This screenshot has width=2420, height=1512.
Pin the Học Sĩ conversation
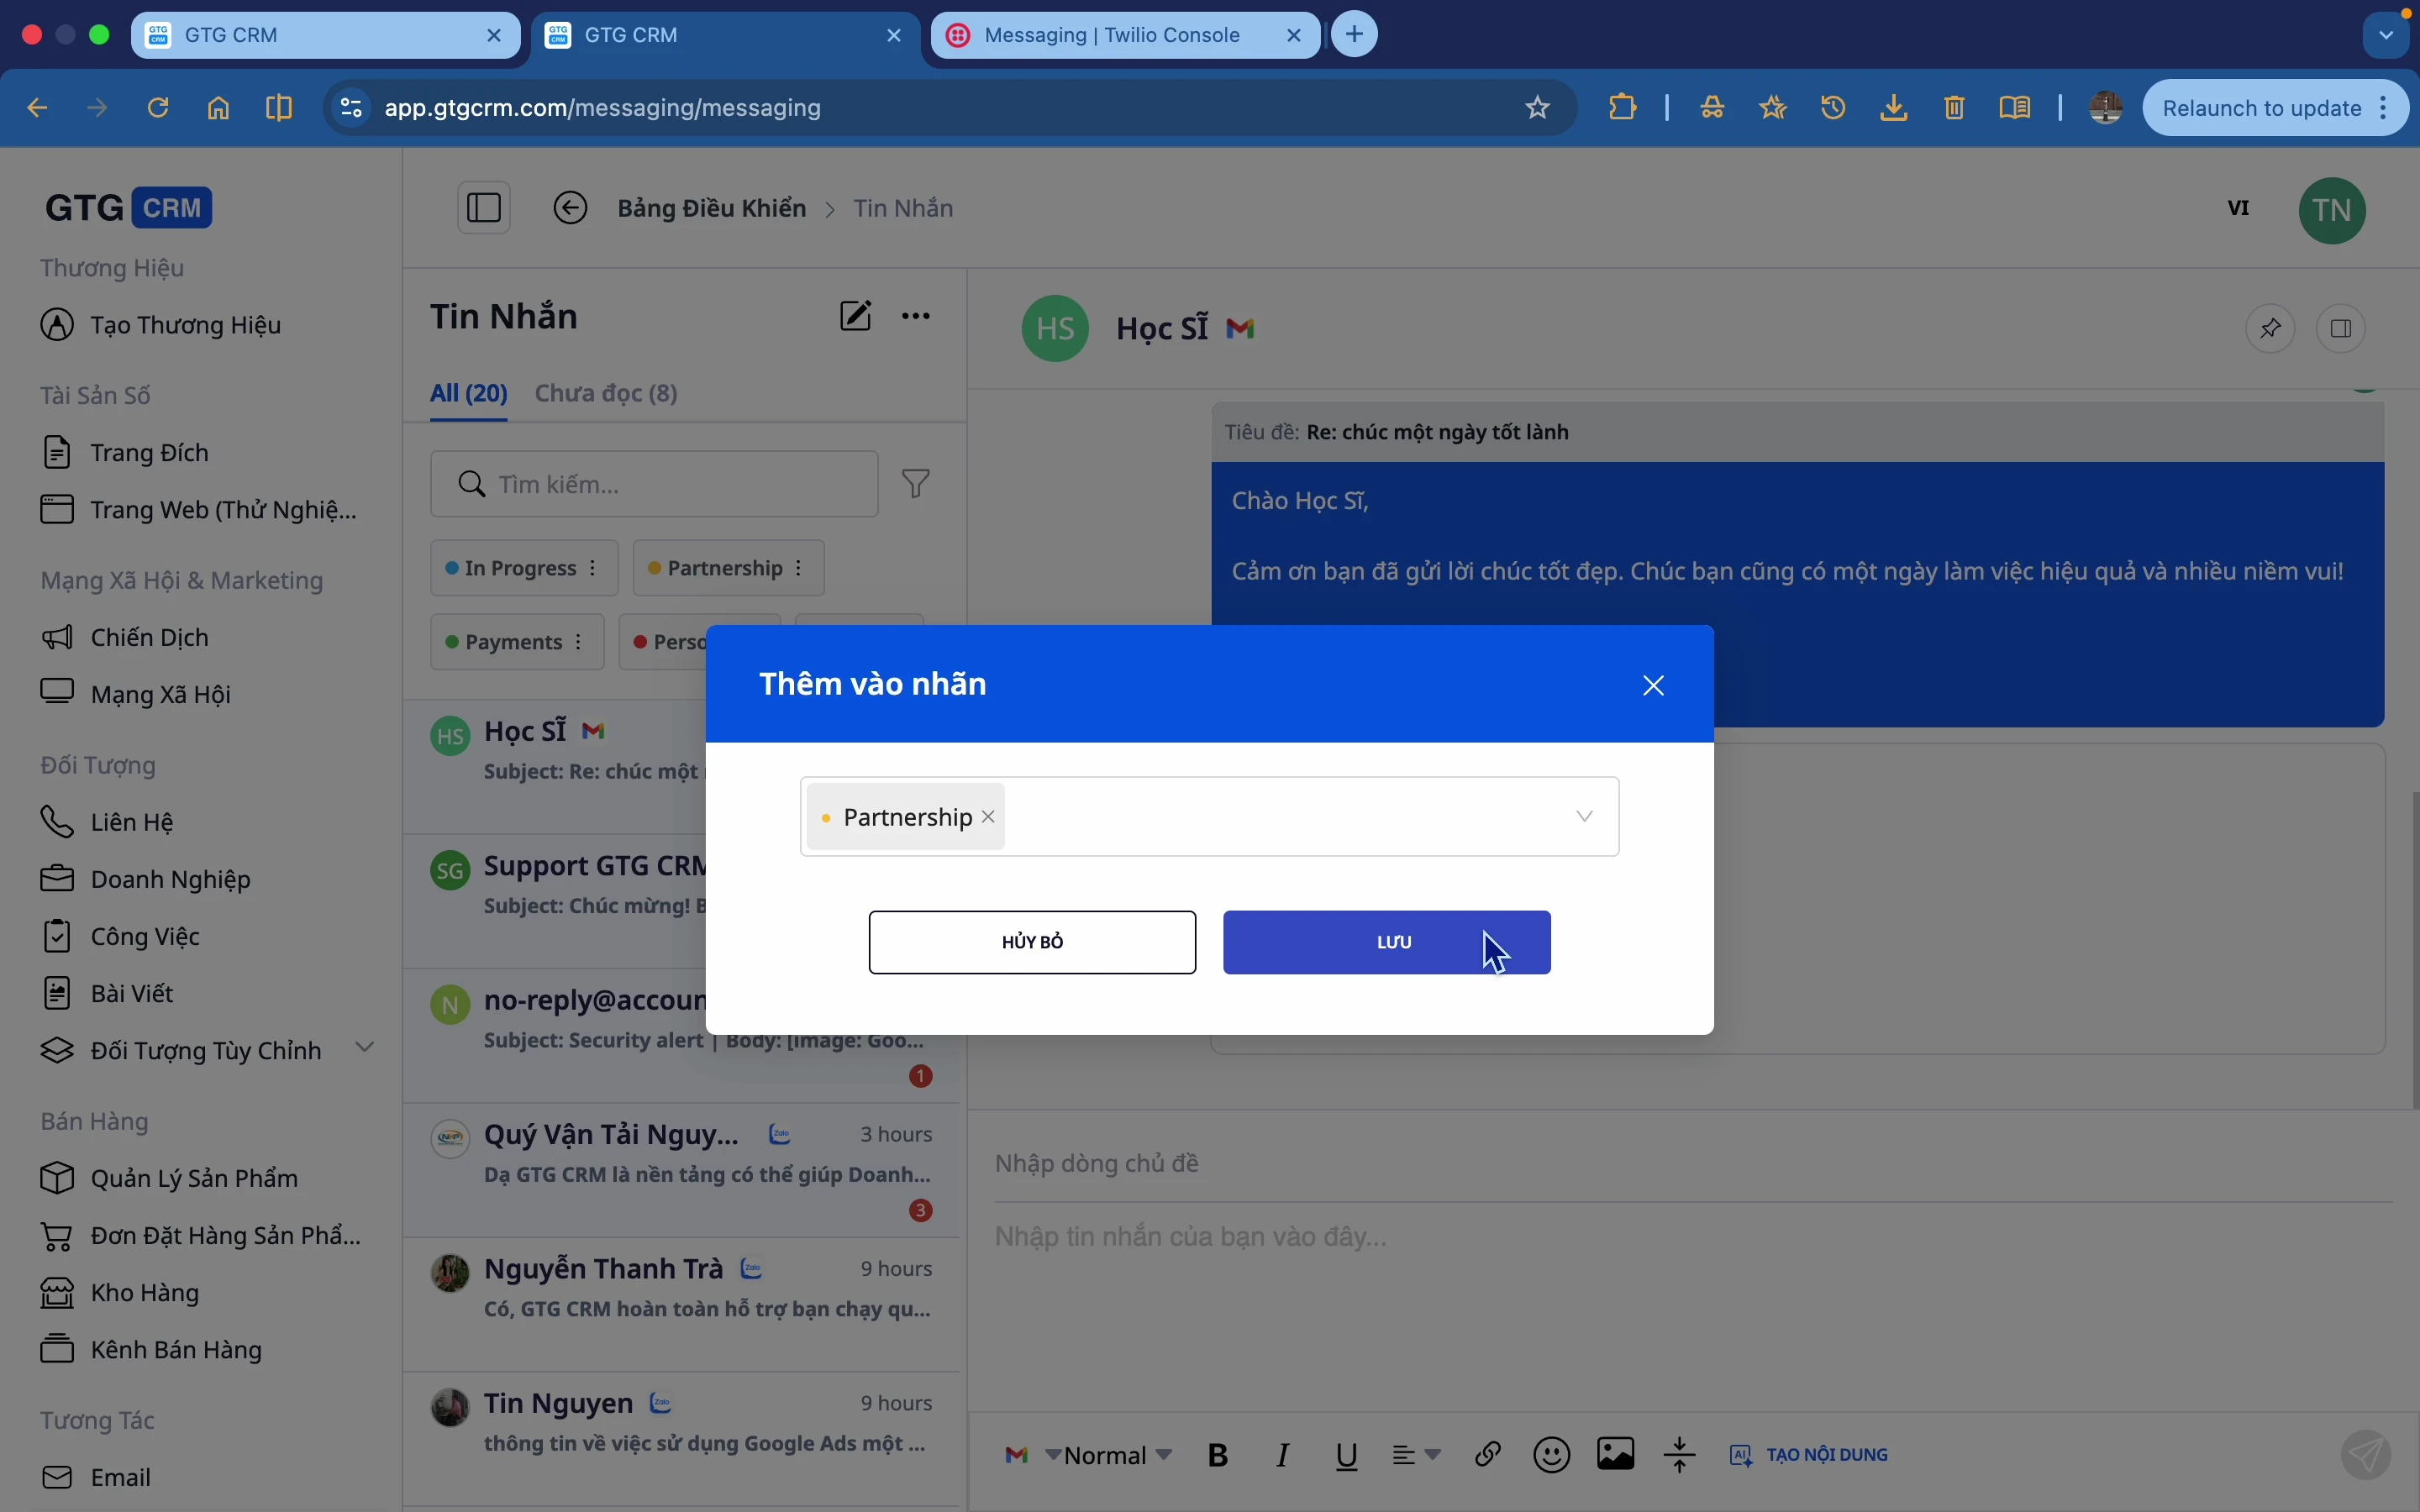[2271, 329]
